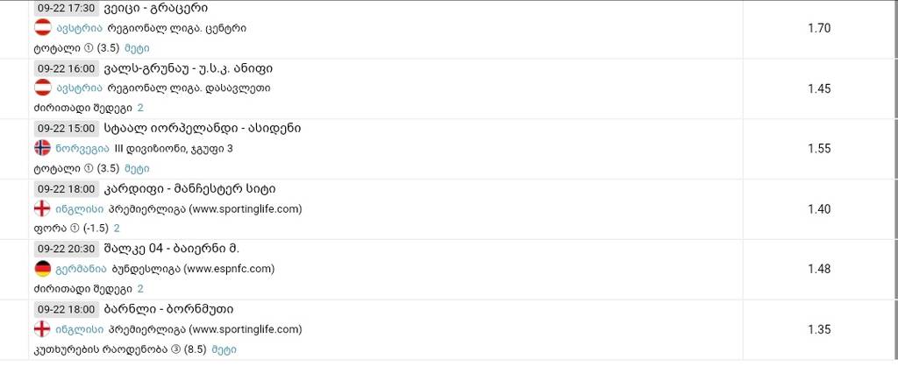Click outcome 2 for შალკე 04 - ბაიერნი
This screenshot has height=366, width=898.
[x=140, y=289]
